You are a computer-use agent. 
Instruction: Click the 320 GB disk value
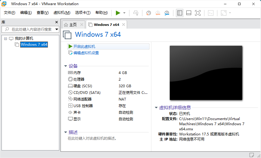[x=125, y=86]
